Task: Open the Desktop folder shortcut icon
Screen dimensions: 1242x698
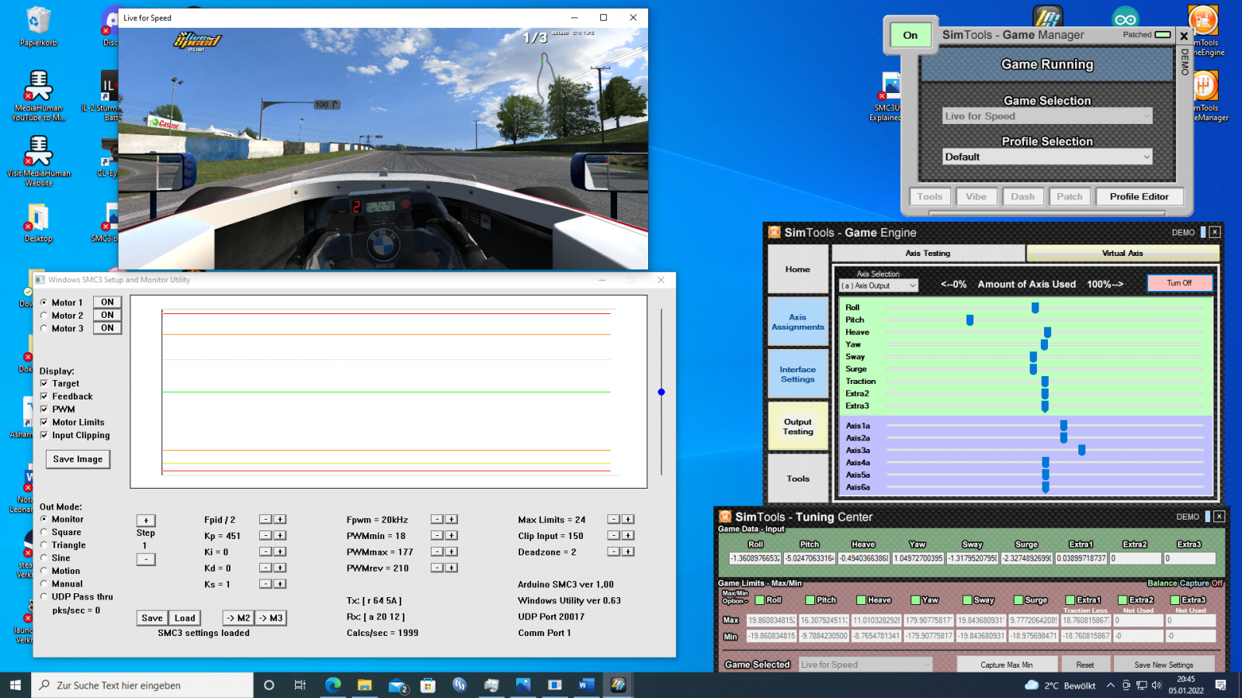Action: (x=38, y=223)
